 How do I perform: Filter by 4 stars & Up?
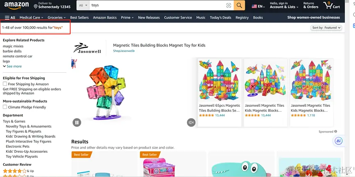(x=15, y=171)
